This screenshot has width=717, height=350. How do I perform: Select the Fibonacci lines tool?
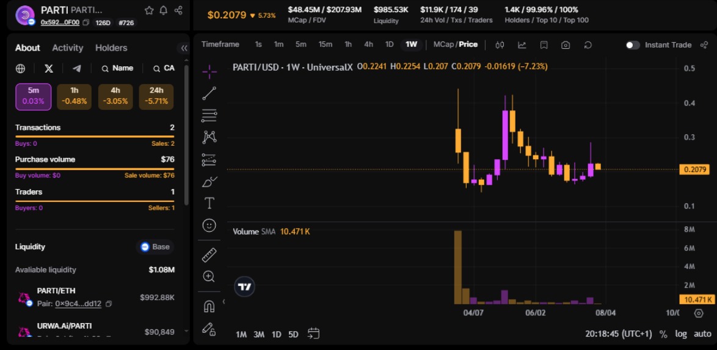209,115
